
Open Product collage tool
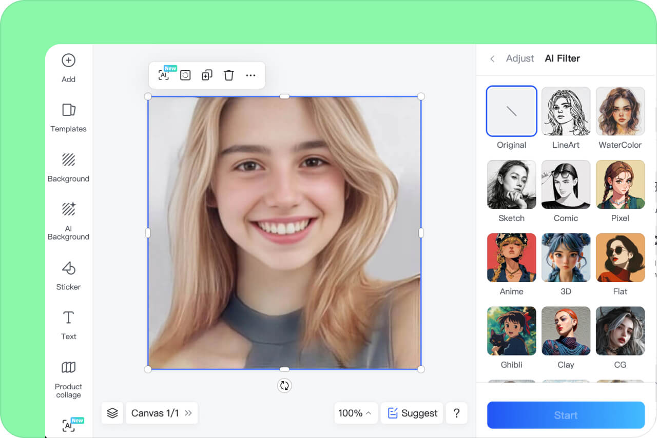click(x=68, y=379)
